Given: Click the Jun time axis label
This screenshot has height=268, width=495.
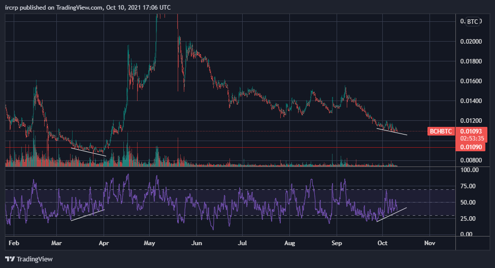Looking at the screenshot, I should (x=196, y=243).
